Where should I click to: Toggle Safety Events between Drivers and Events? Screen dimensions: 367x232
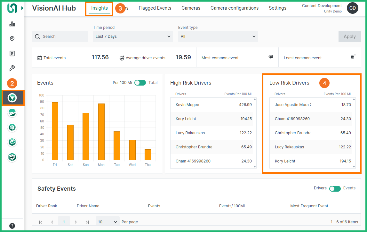tap(335, 188)
